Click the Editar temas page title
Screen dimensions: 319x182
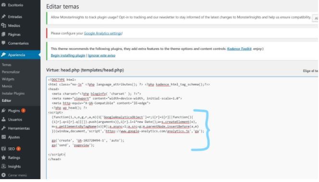click(x=62, y=7)
